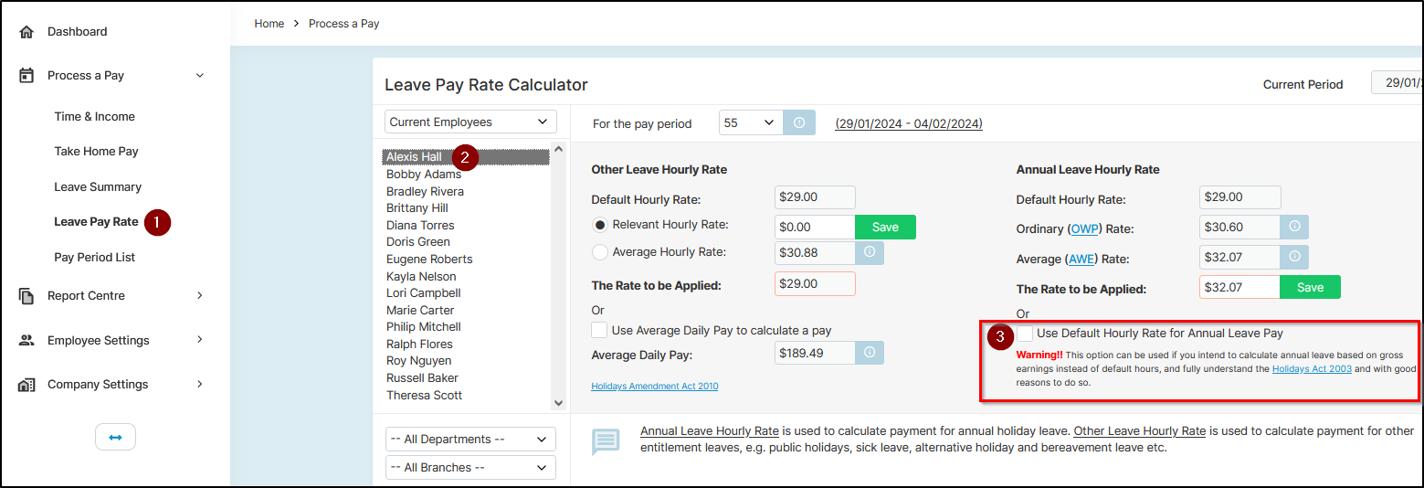This screenshot has height=488, width=1424.
Task: Tick Use Average Daily Pay checkbox
Action: [599, 330]
